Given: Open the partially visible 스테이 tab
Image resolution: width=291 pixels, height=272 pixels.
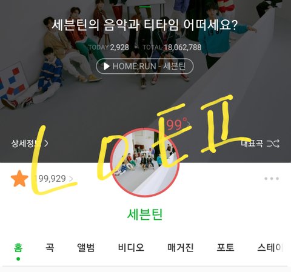Looking at the screenshot, I should 270,247.
